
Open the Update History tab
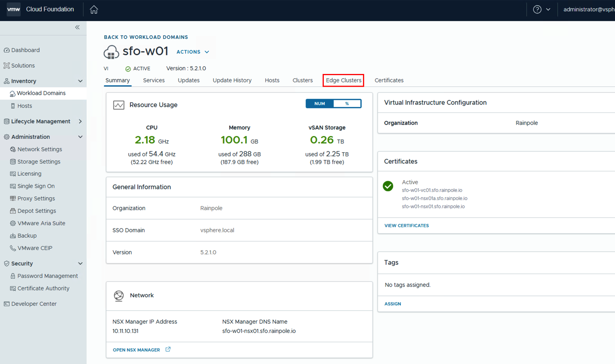pyautogui.click(x=232, y=81)
